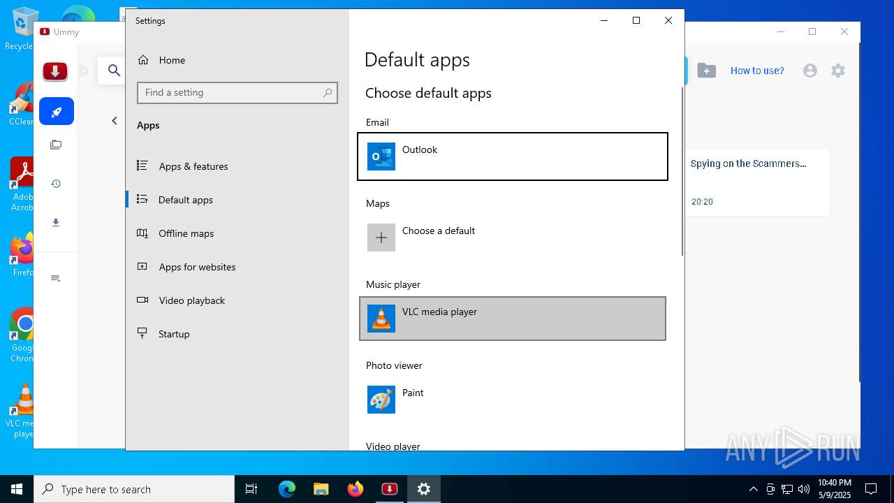
Task: Open Apps for websites settings
Action: [x=237, y=267]
